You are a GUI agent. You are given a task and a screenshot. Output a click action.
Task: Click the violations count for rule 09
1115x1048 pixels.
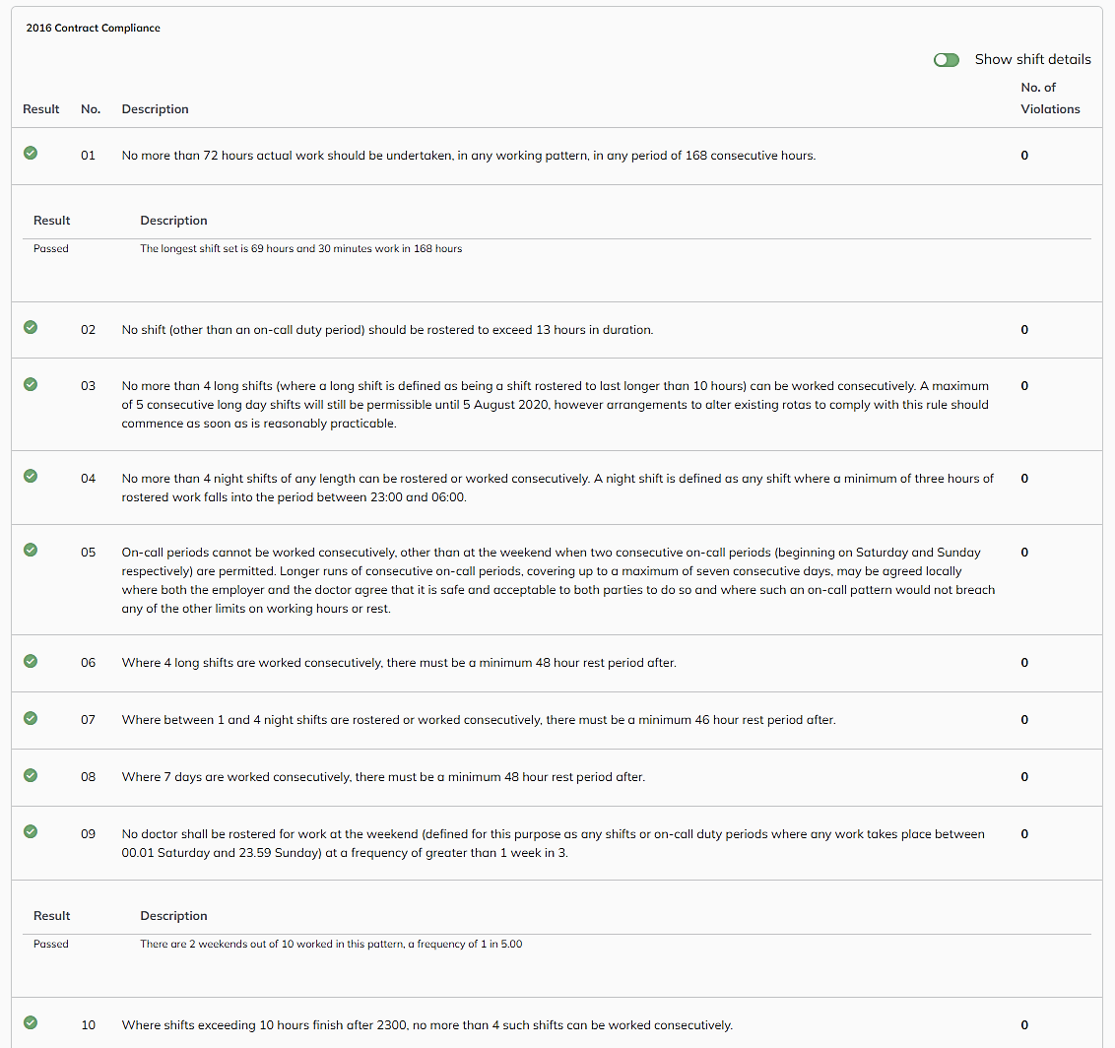pyautogui.click(x=1024, y=833)
